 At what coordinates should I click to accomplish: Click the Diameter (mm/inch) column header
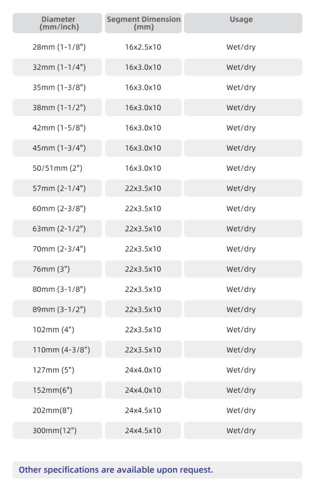[x=59, y=23]
